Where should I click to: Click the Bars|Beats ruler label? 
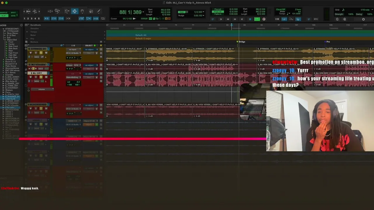point(36,25)
